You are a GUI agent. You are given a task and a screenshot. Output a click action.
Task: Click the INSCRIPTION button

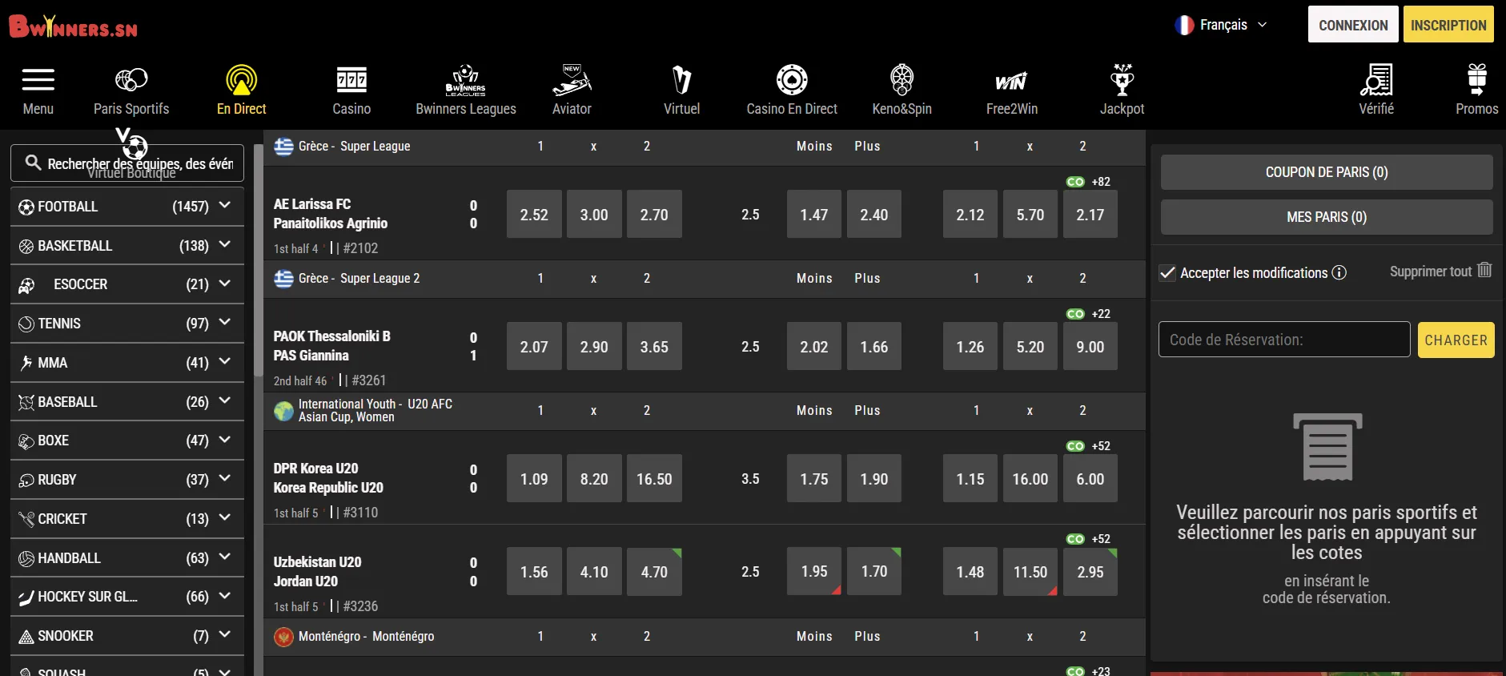pyautogui.click(x=1448, y=25)
